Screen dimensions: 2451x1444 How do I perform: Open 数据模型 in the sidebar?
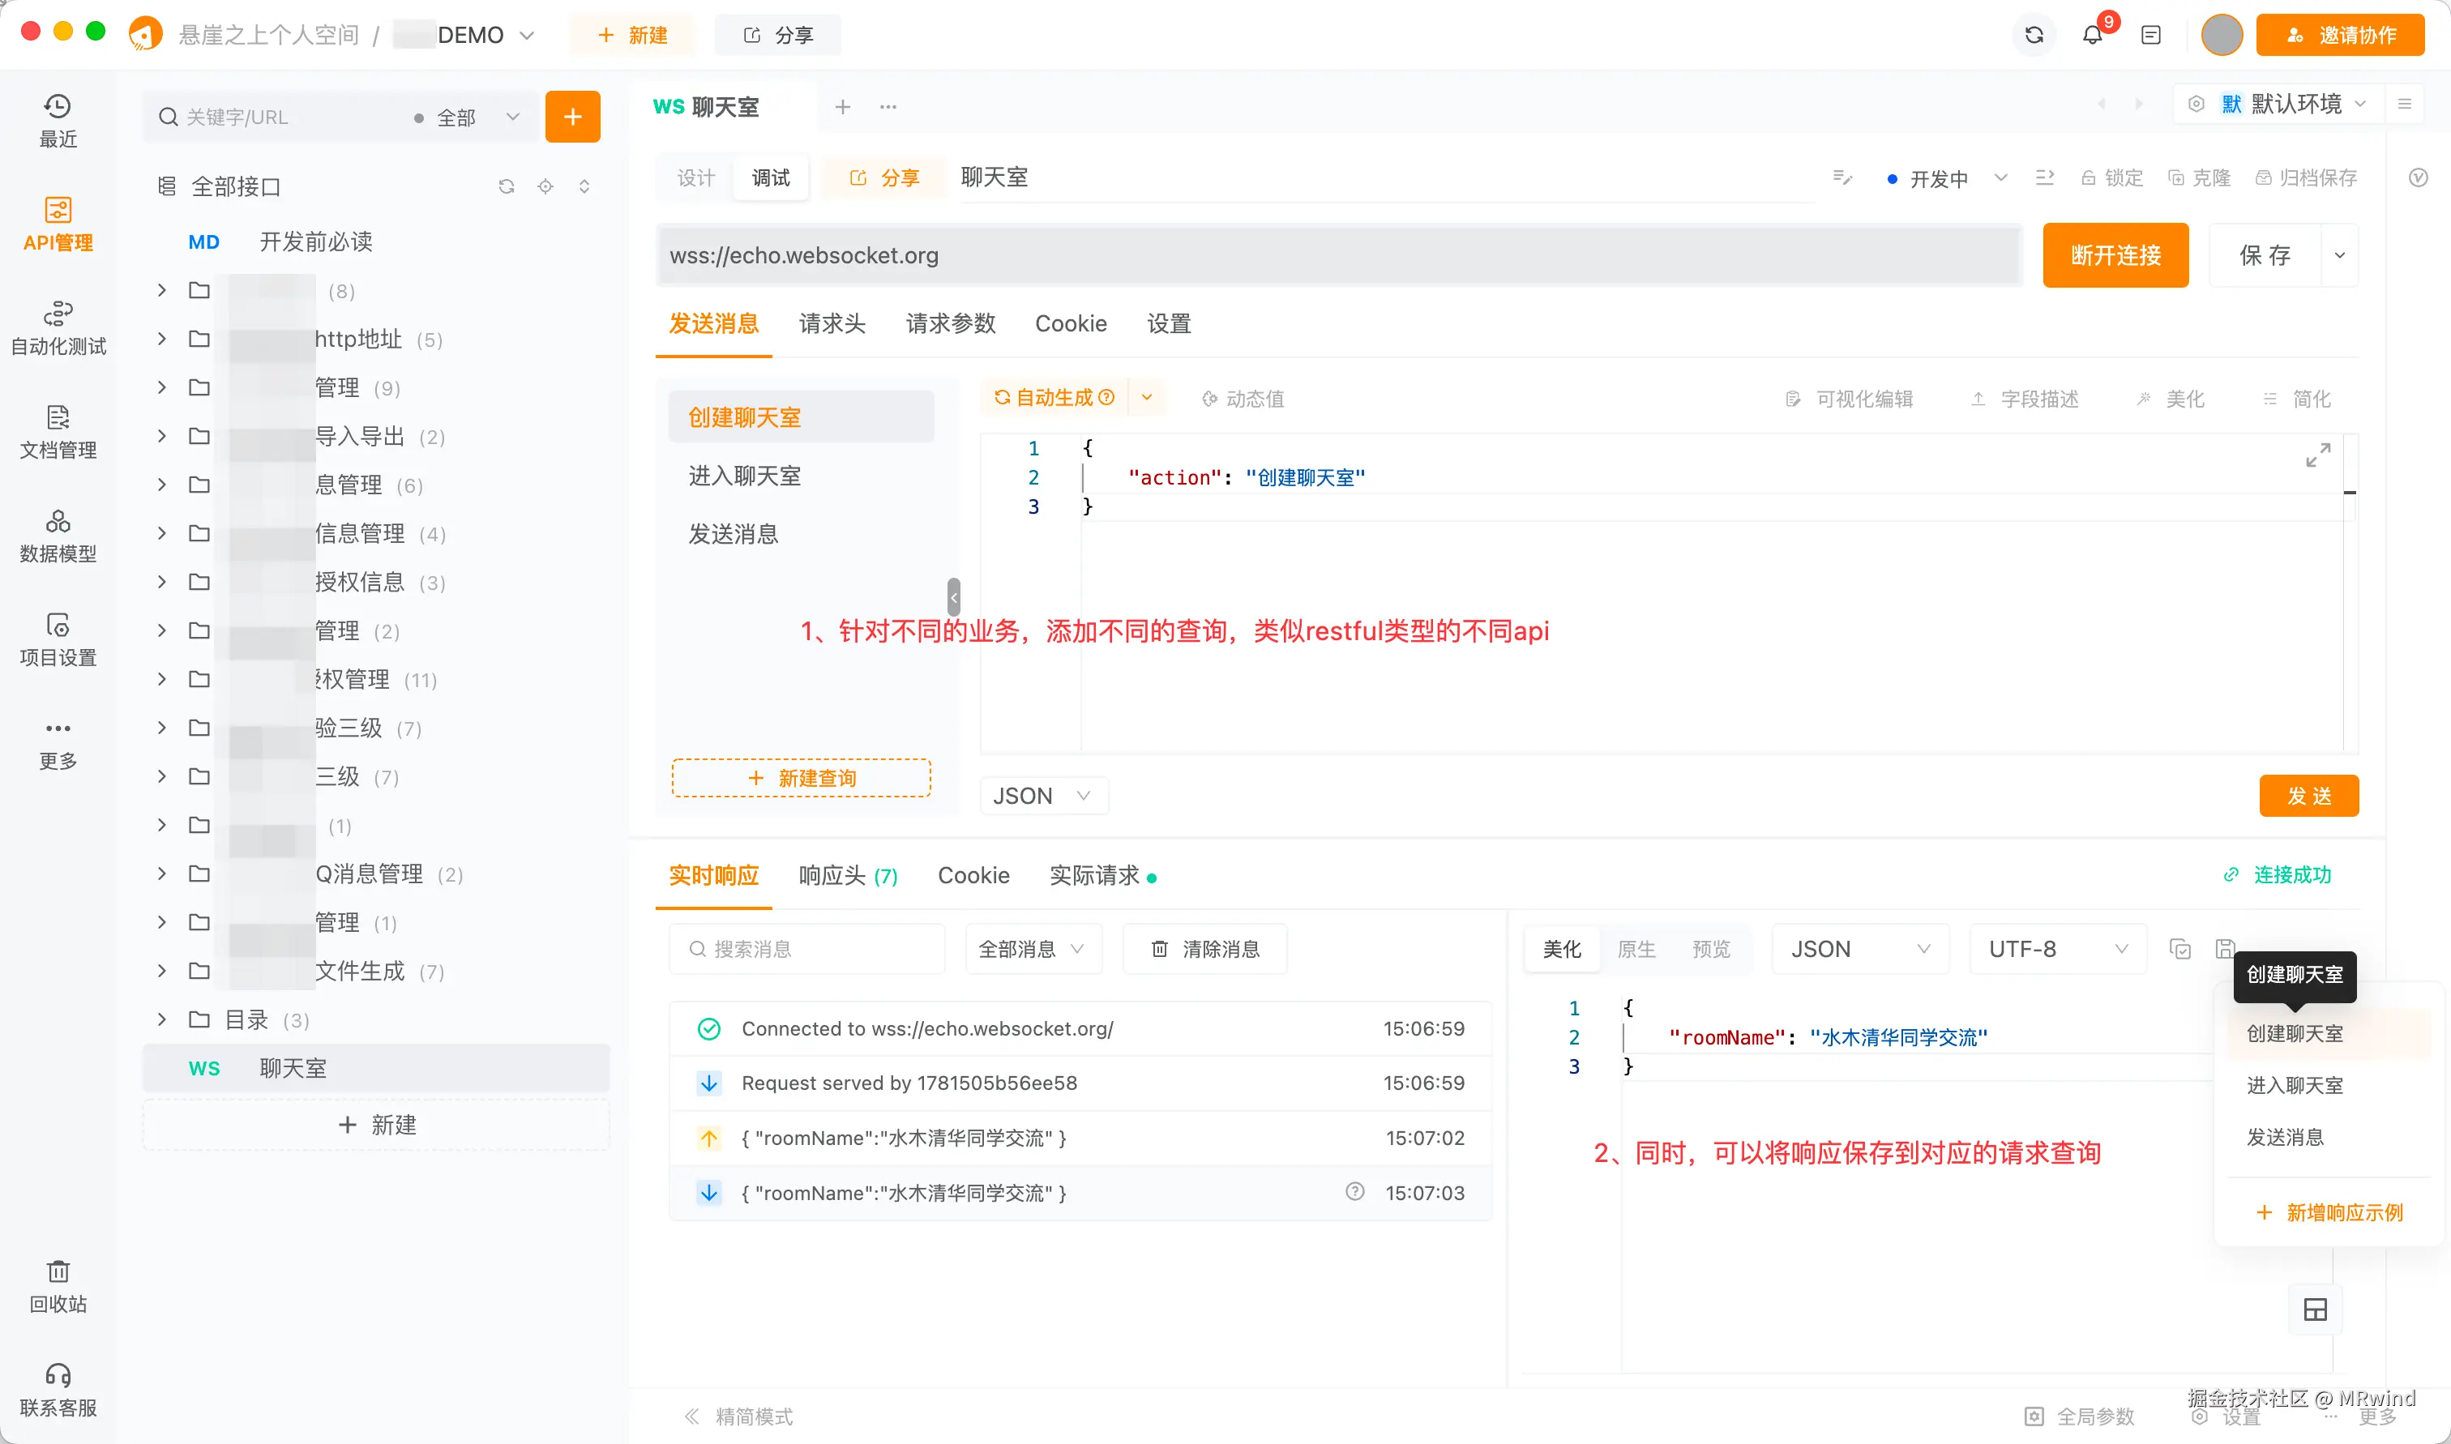click(x=58, y=537)
